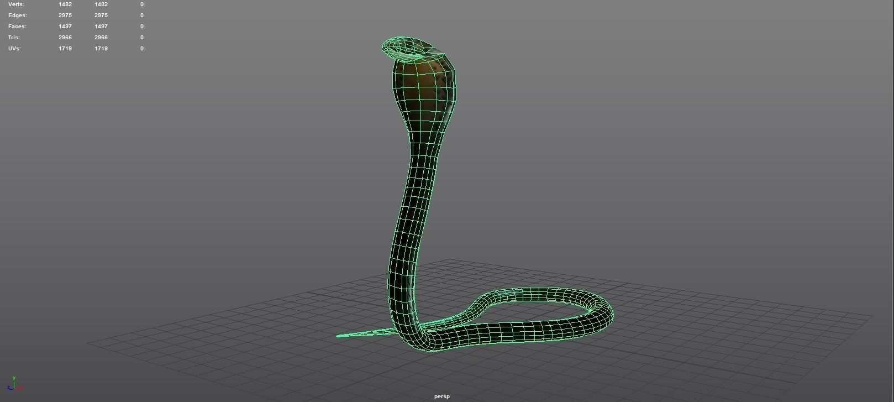Image resolution: width=894 pixels, height=402 pixels.
Task: Click the UVs label in the poly count HUD
Action: tap(14, 49)
